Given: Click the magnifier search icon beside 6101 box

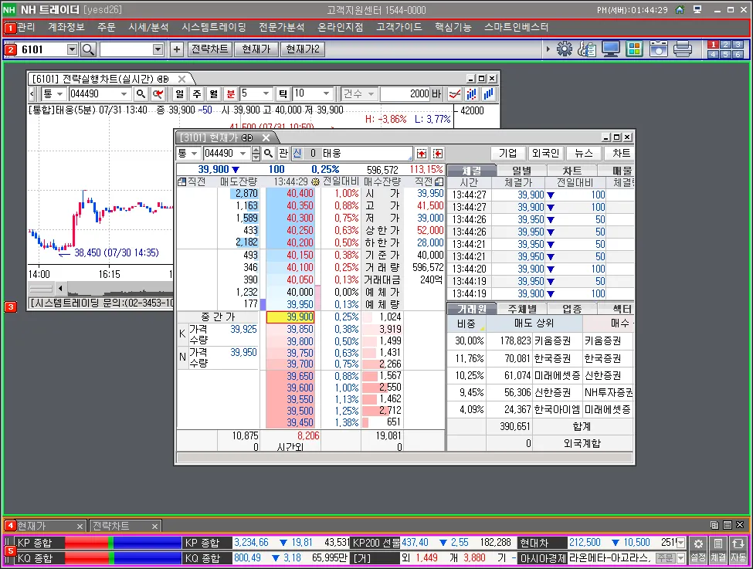Looking at the screenshot, I should [x=88, y=49].
